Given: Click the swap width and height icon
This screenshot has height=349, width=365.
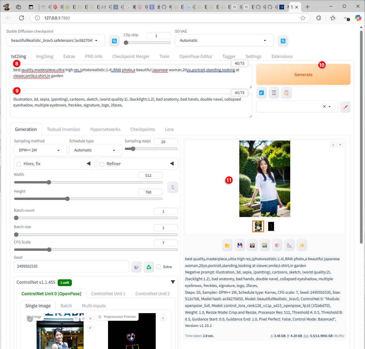Looking at the screenshot, I should coord(173,187).
